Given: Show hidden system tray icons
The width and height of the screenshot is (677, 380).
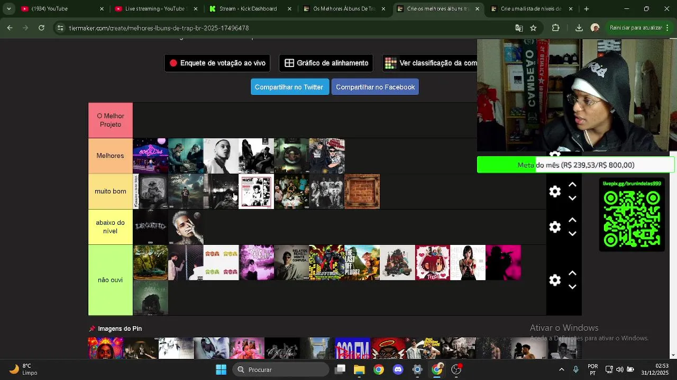Looking at the screenshot, I should click(561, 369).
